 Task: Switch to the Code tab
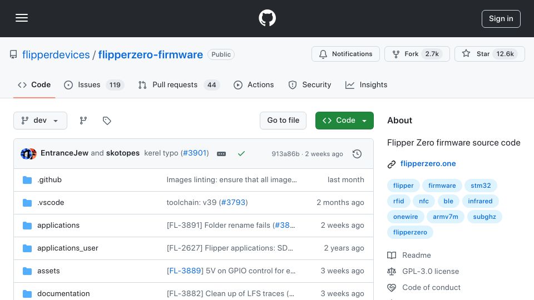click(34, 84)
